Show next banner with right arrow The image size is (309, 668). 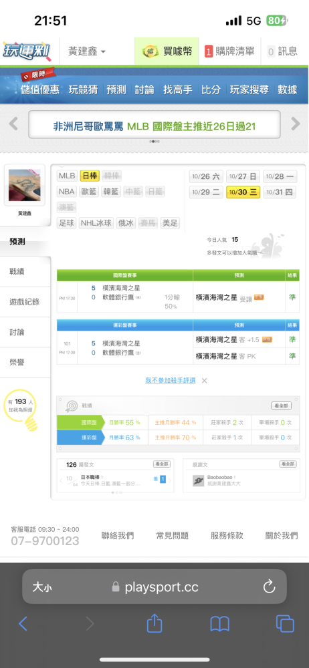pos(296,124)
